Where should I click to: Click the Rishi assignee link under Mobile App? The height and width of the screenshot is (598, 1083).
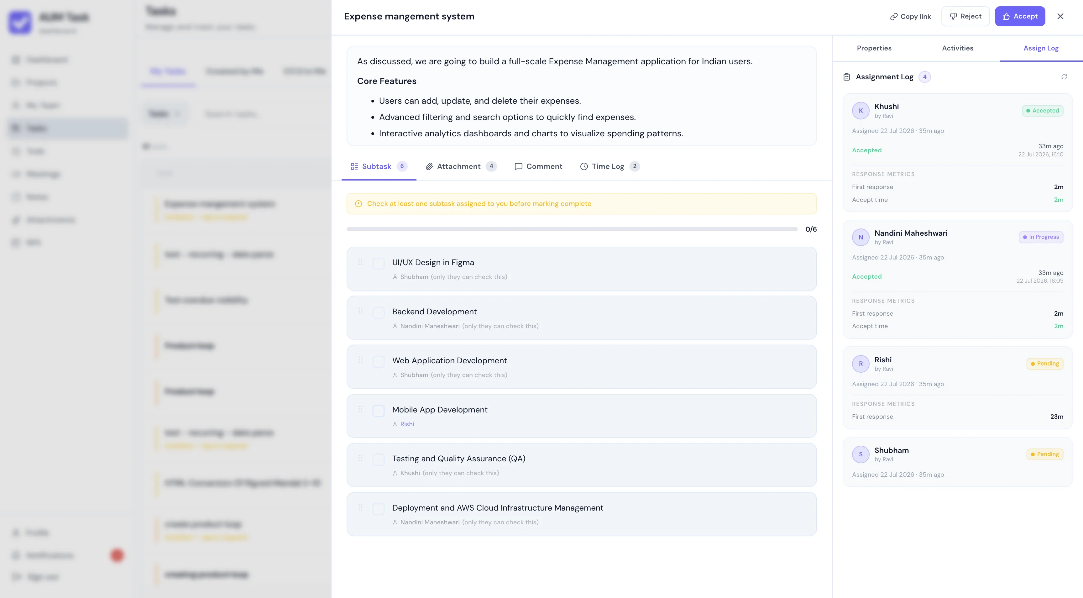point(407,424)
